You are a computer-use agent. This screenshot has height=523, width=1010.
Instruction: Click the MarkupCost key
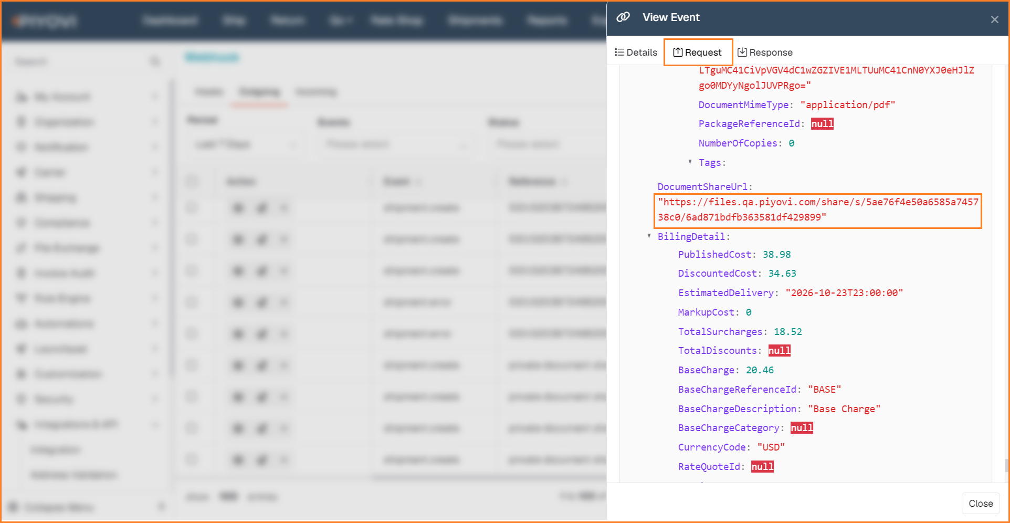(706, 312)
